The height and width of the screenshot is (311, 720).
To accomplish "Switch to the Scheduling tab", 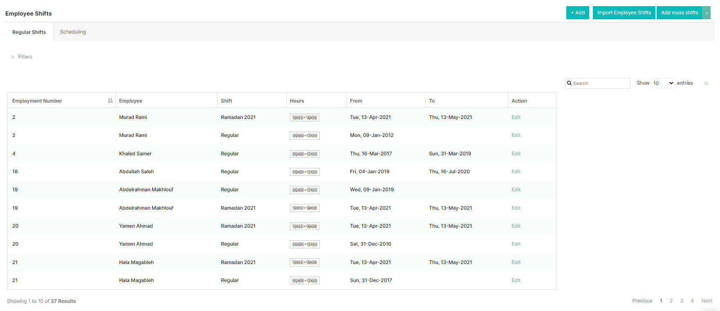I will point(73,32).
